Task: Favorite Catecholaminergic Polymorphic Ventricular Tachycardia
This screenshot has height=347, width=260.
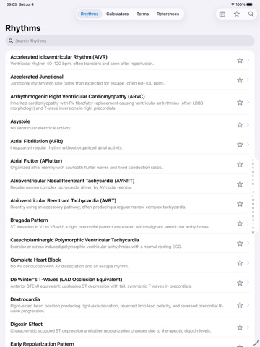Action: click(x=240, y=243)
